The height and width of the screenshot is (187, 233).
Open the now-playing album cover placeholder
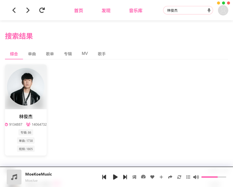pyautogui.click(x=14, y=177)
